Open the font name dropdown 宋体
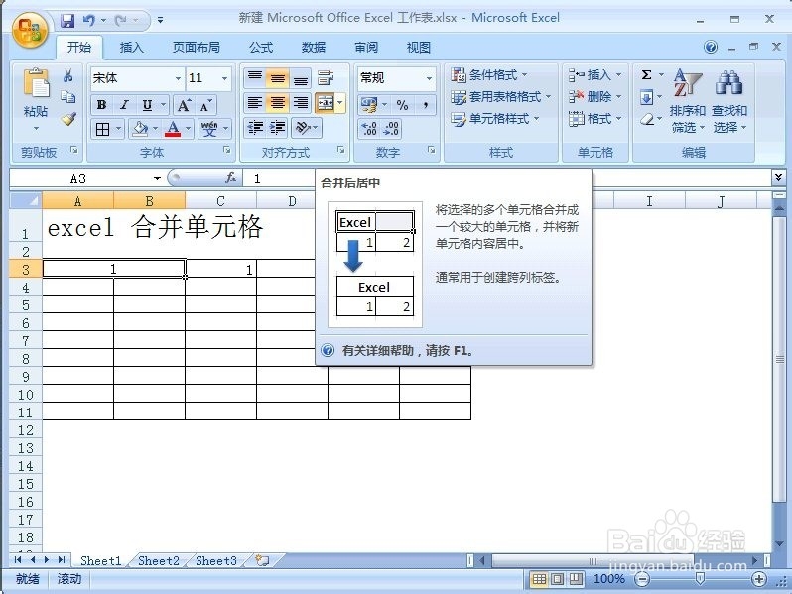 [x=178, y=78]
